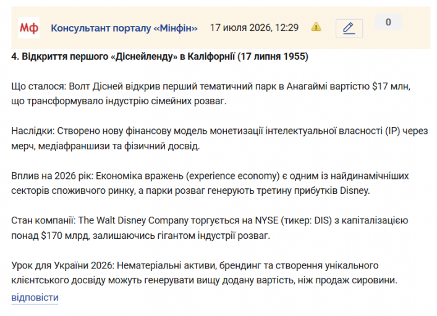Viewport: 437px width, 316px height.
Task: Click the paragraph starting Наслідки
Action: coord(219,138)
